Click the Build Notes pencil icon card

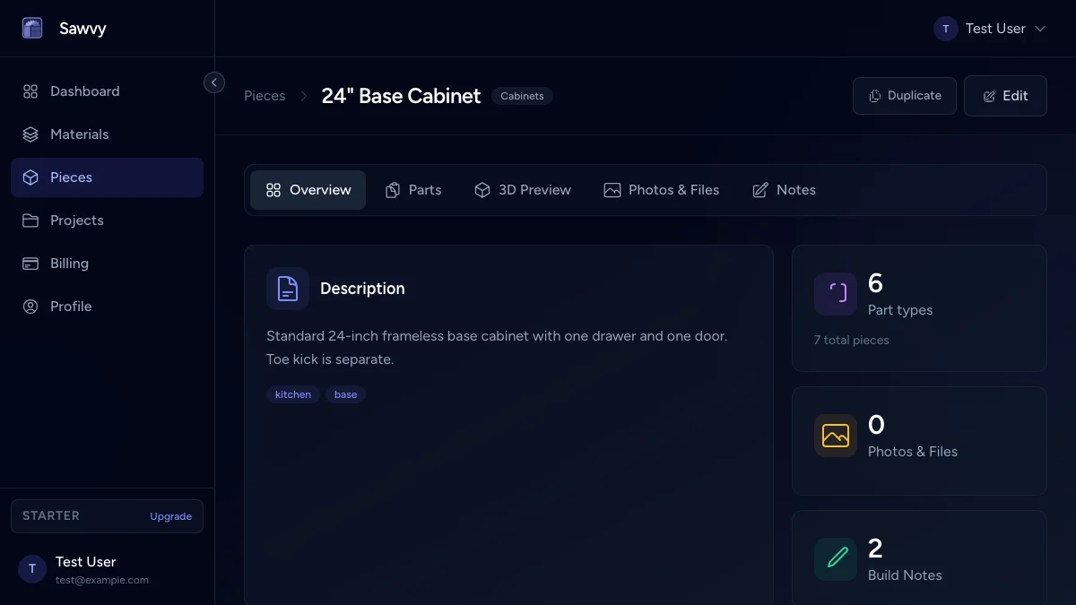(x=835, y=558)
